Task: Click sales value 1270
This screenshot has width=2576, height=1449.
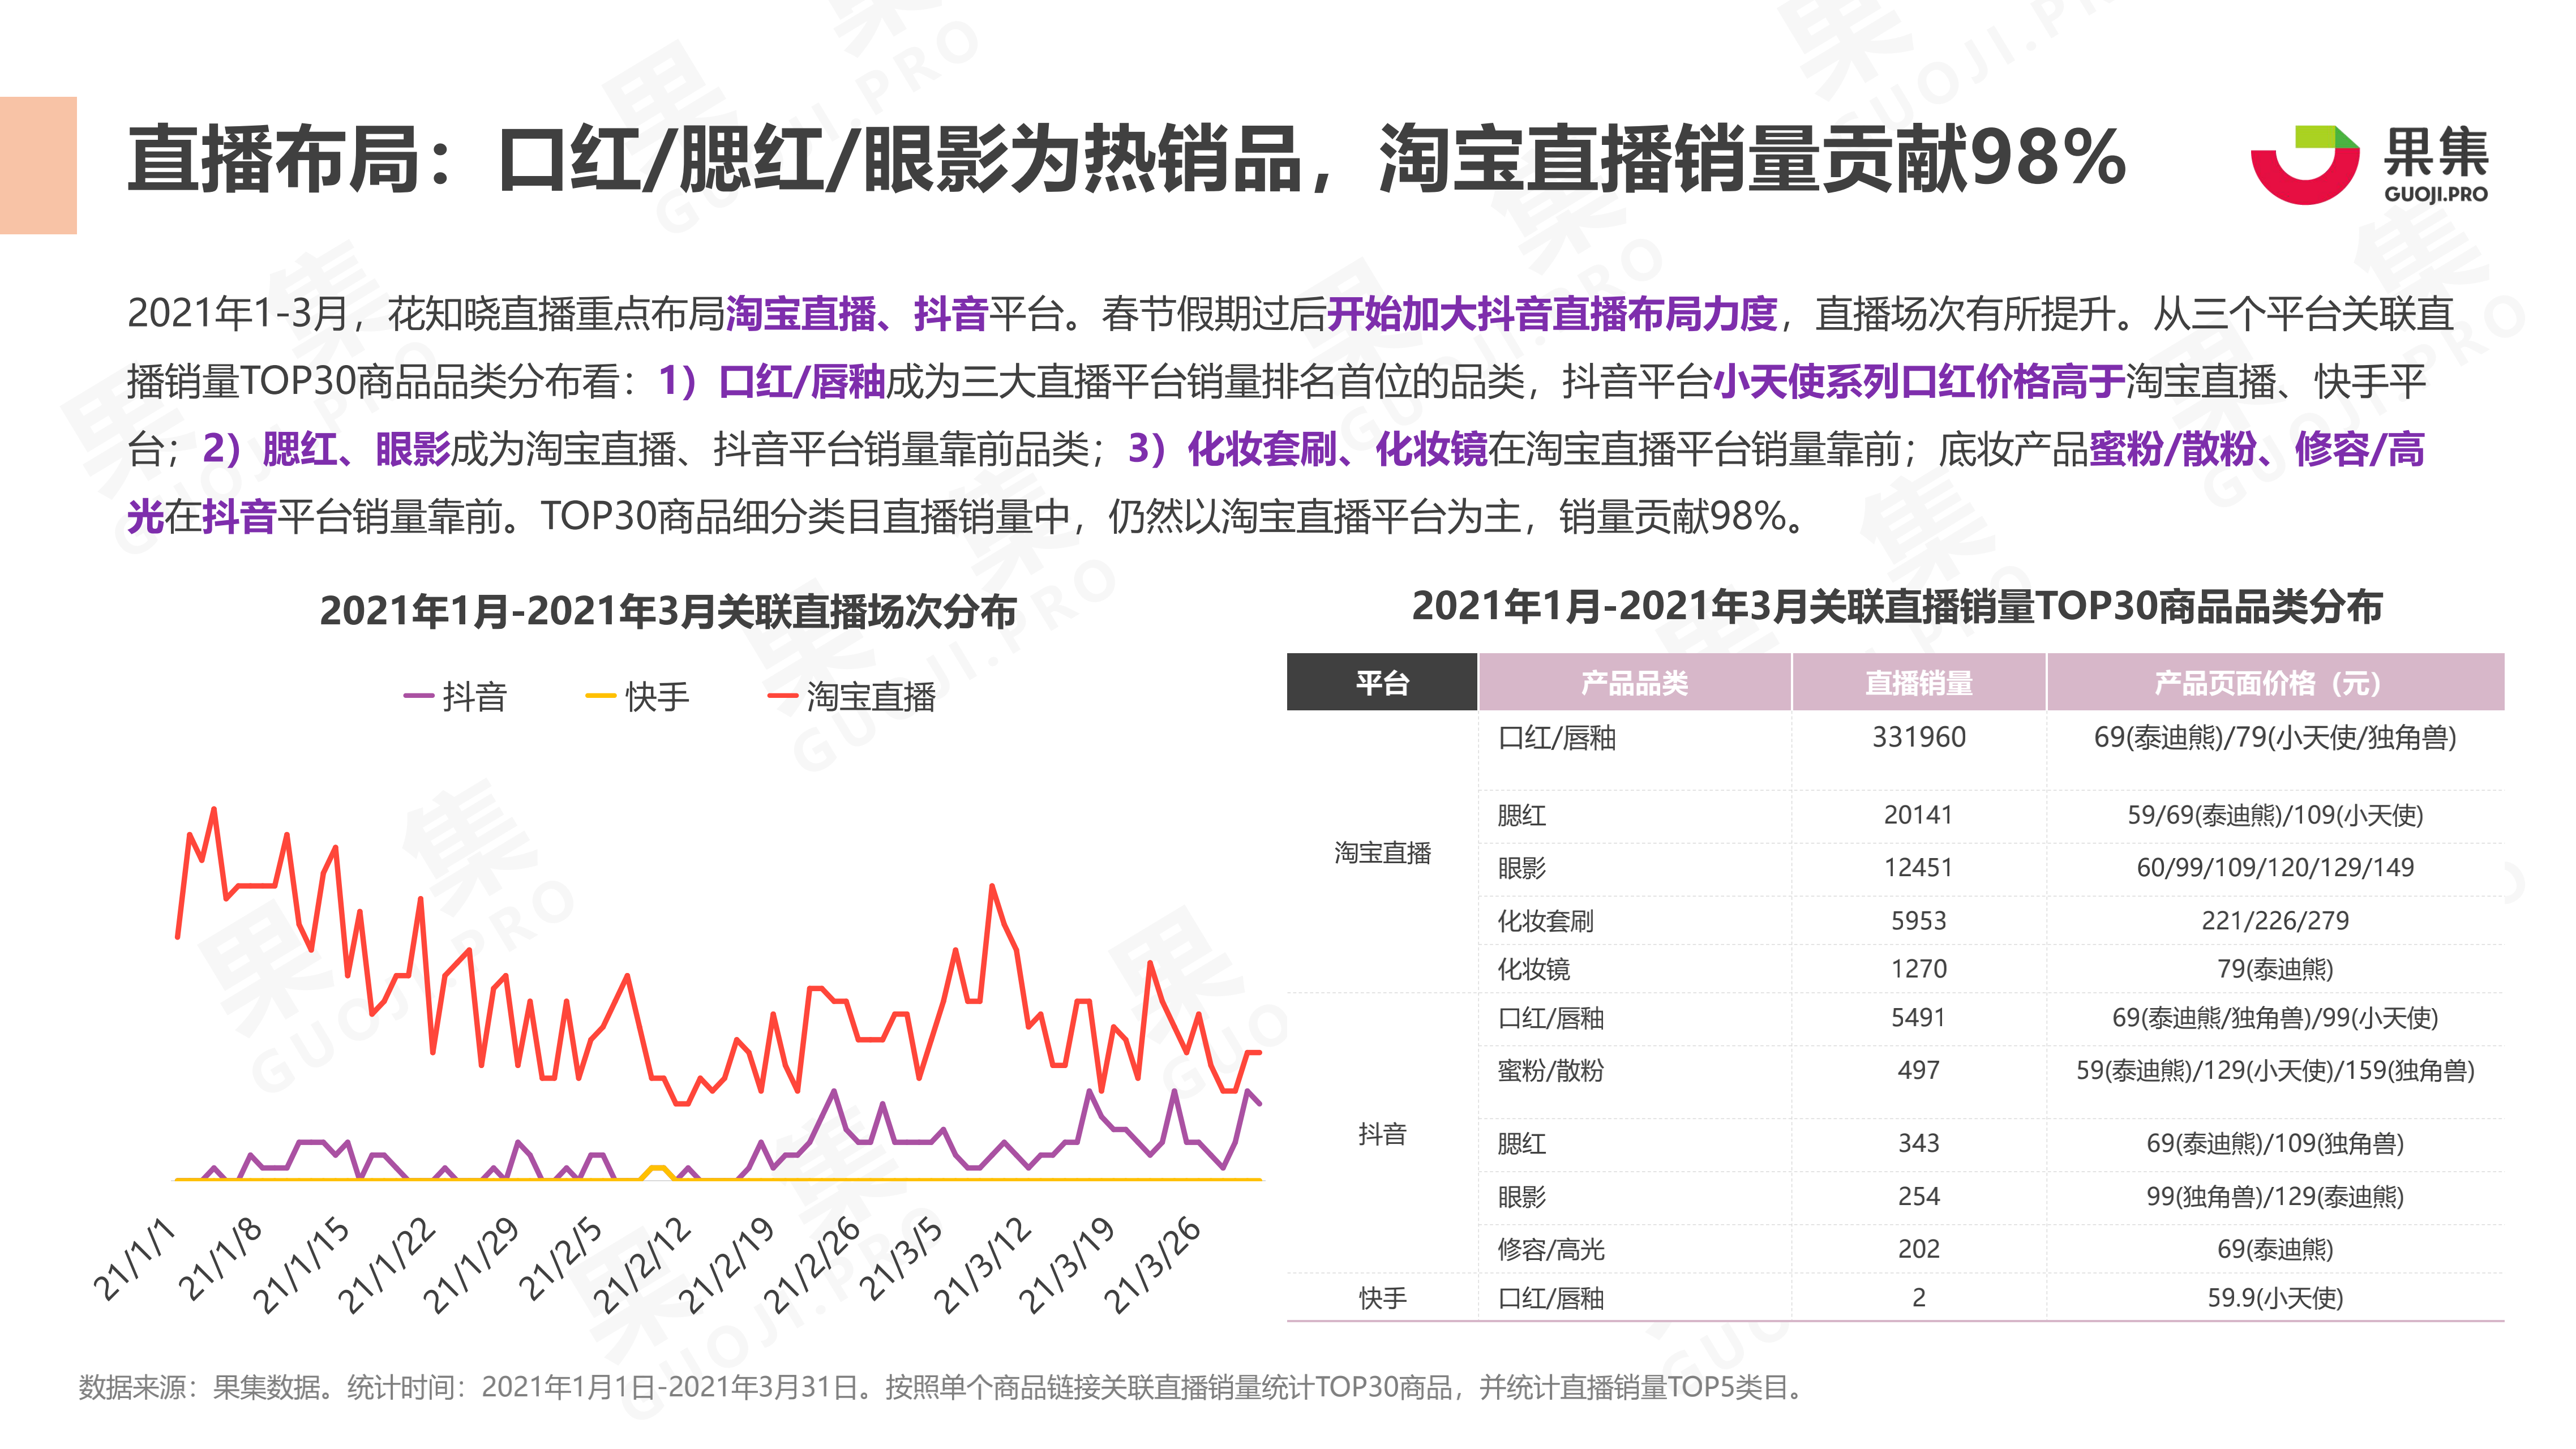Action: pyautogui.click(x=1918, y=968)
